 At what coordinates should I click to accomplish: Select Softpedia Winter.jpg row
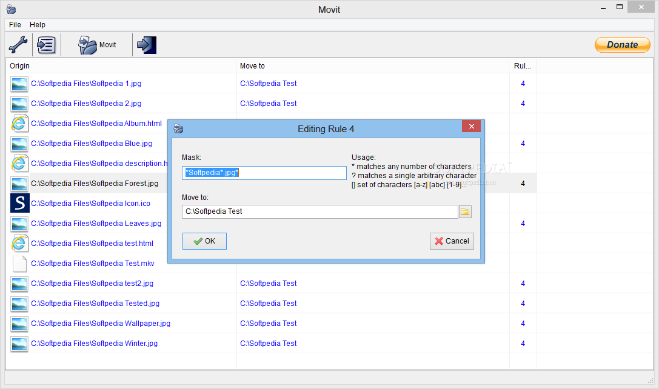tap(271, 343)
